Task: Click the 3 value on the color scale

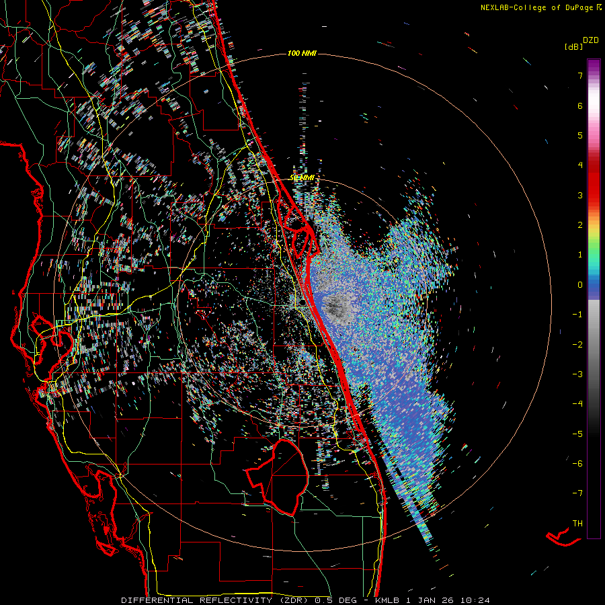Action: (x=580, y=195)
